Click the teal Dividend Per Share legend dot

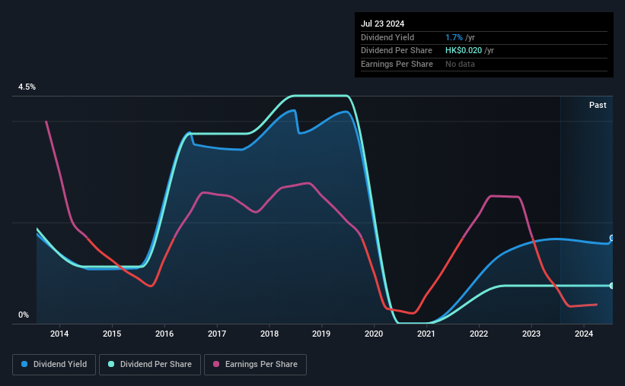tap(111, 364)
